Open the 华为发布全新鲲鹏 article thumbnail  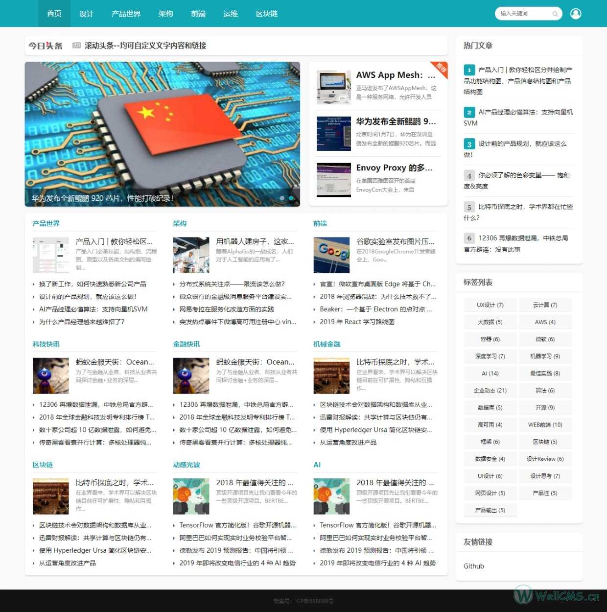(334, 134)
